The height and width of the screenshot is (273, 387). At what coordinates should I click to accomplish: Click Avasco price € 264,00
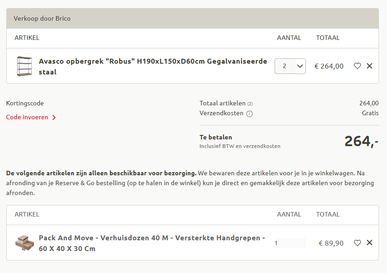[x=329, y=66]
